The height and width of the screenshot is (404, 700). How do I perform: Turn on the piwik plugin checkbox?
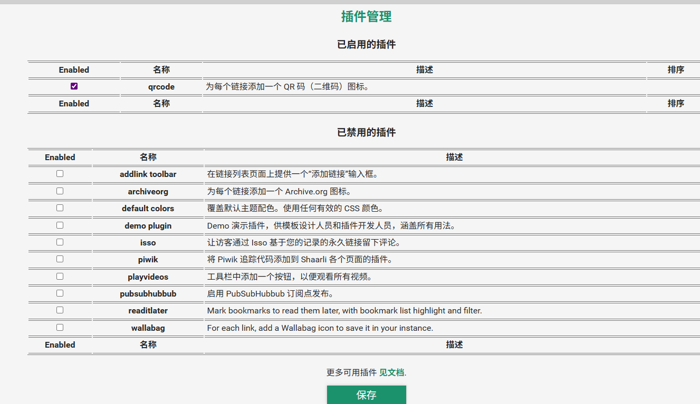(x=60, y=259)
